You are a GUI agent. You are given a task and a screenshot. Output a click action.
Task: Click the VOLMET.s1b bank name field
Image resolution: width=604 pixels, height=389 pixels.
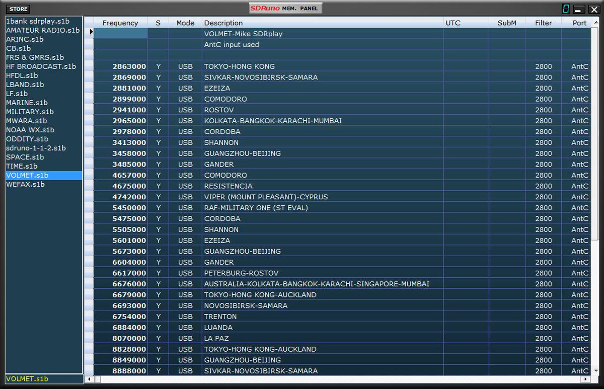click(43, 379)
